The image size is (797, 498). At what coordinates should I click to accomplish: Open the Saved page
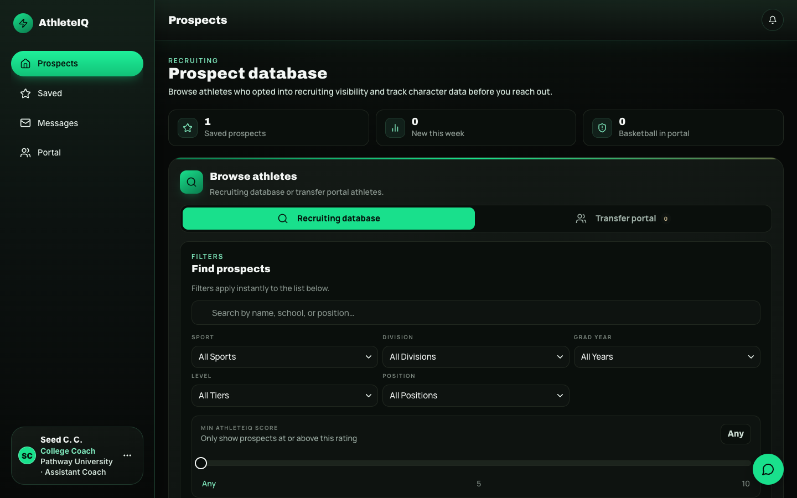(77, 94)
